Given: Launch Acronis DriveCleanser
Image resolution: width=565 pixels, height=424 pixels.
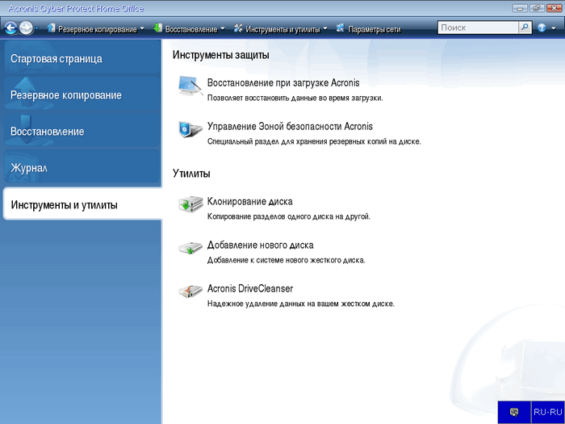Looking at the screenshot, I should click(x=249, y=289).
